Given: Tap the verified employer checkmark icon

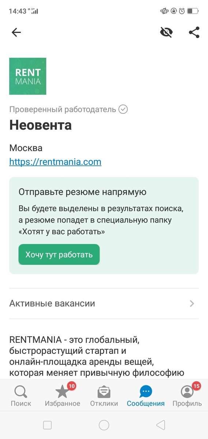Looking at the screenshot, I should click(x=123, y=109).
